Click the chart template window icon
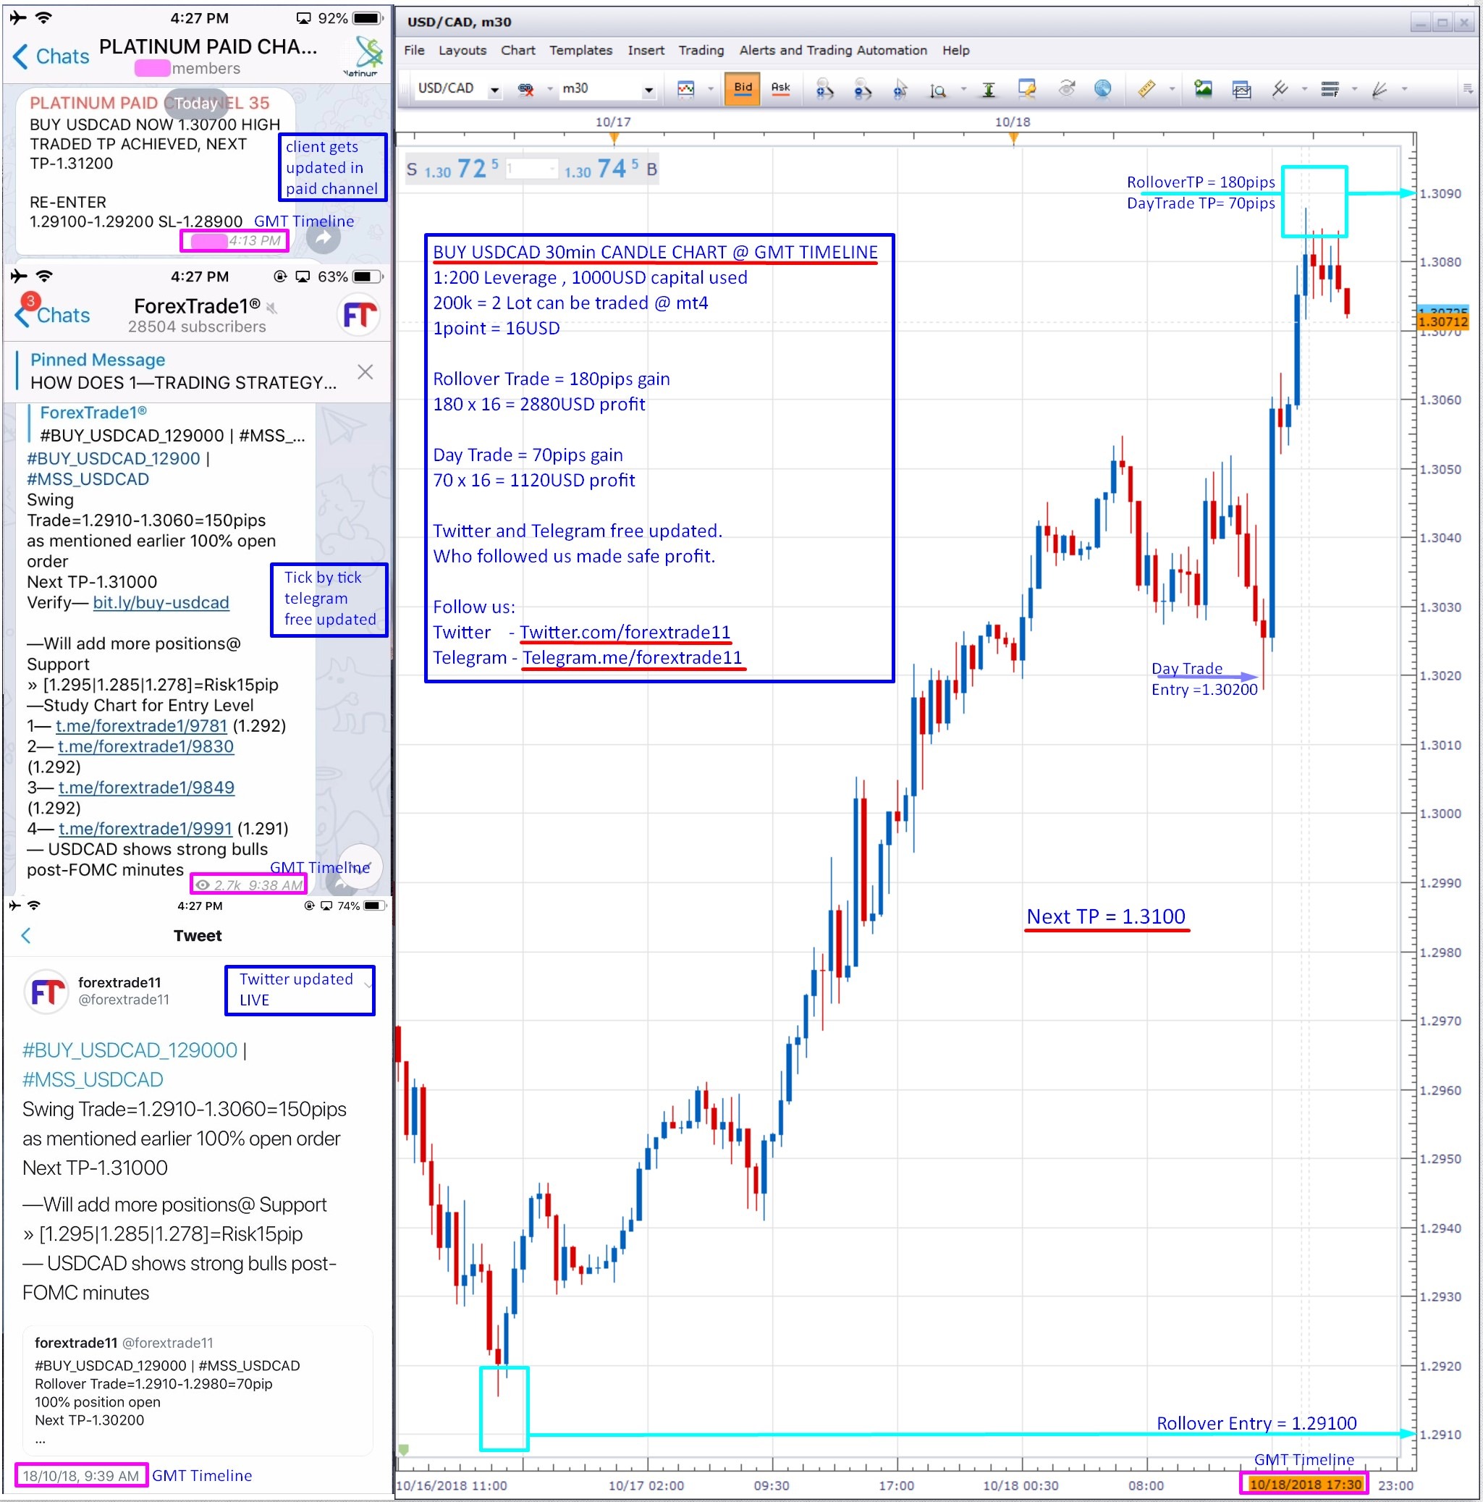The width and height of the screenshot is (1483, 1502). 1241,90
